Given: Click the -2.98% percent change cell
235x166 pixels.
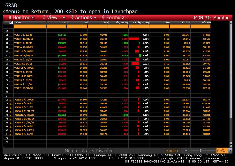Looking at the screenshot, I should [145, 39].
